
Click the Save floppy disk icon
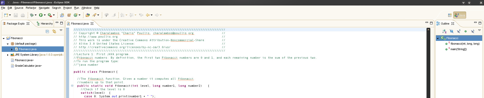tap(16, 15)
